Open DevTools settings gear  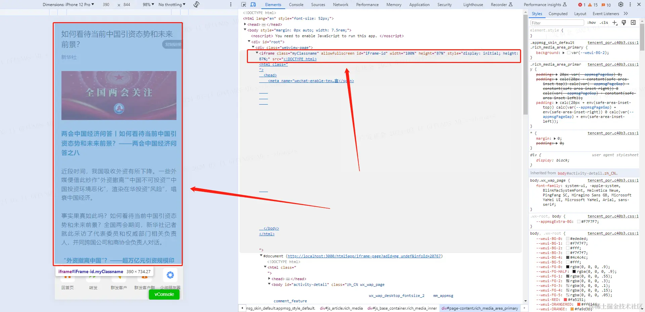point(621,4)
